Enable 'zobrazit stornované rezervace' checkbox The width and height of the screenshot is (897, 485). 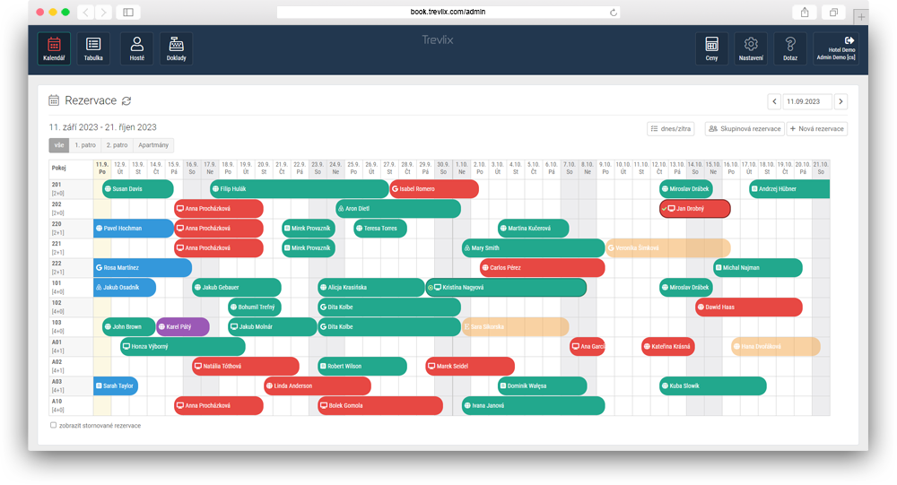coord(54,426)
